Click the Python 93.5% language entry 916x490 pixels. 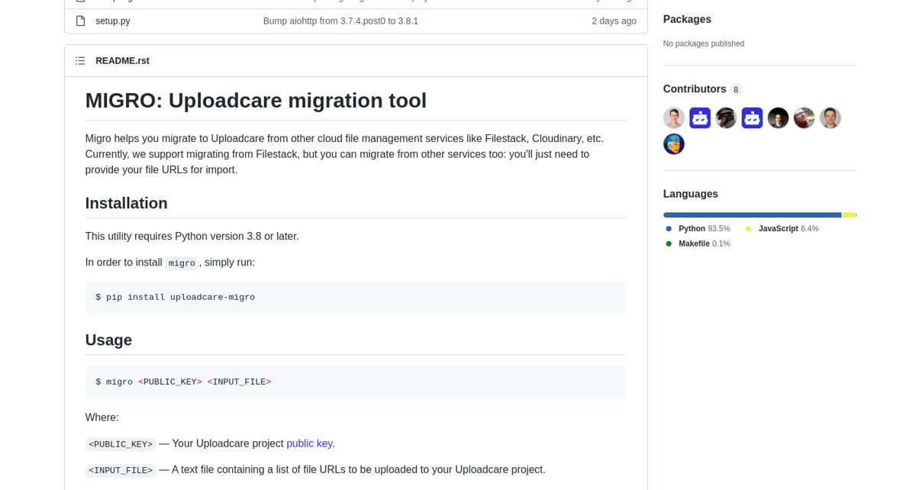[698, 228]
